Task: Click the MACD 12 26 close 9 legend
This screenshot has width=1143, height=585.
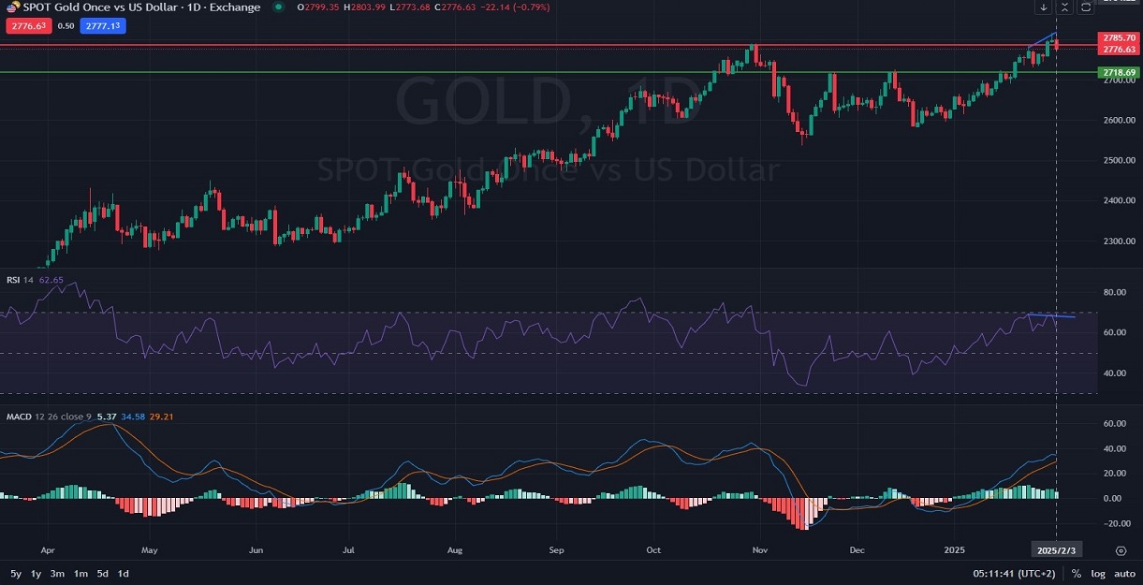Action: [x=49, y=415]
